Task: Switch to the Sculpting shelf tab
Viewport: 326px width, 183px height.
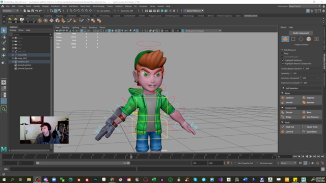Action: click(x=48, y=16)
